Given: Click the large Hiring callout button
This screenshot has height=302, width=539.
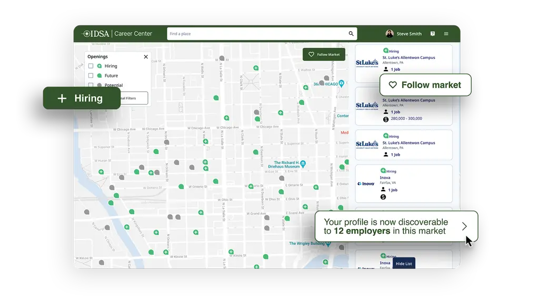Looking at the screenshot, I should click(x=82, y=98).
